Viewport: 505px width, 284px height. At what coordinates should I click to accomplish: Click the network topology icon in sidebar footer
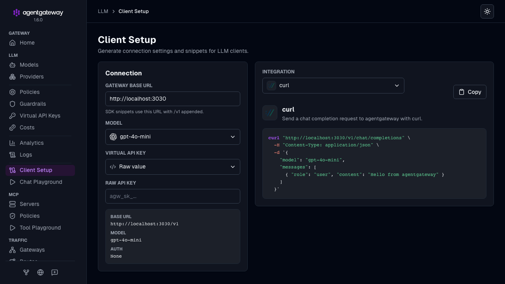(26, 272)
